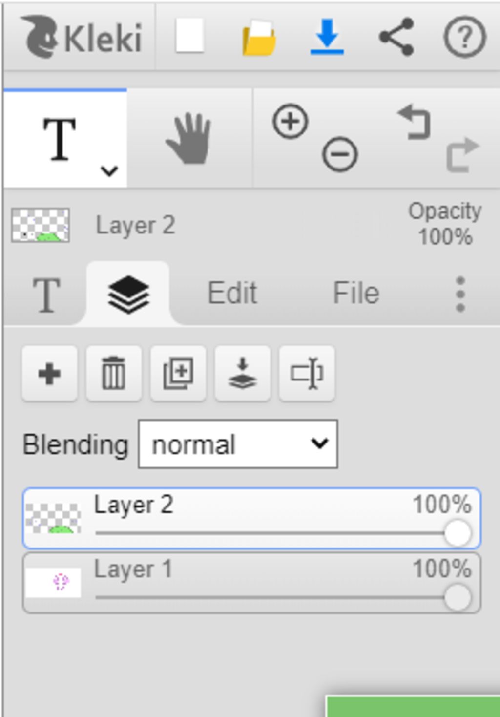The width and height of the screenshot is (500, 717).
Task: Click the Kleki logo
Action: 82,37
